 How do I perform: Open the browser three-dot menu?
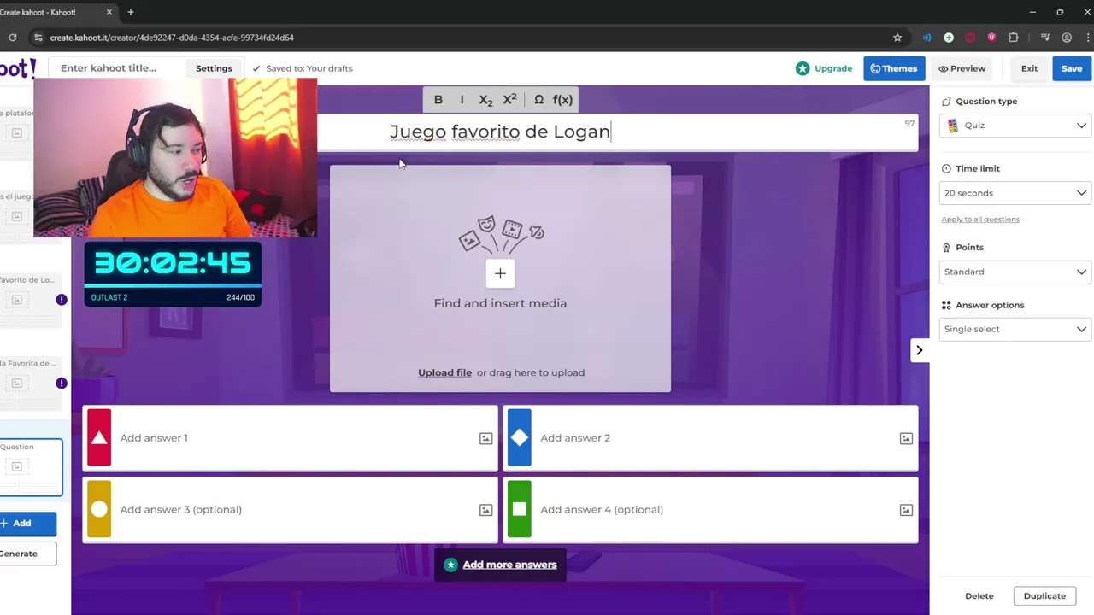point(1087,38)
